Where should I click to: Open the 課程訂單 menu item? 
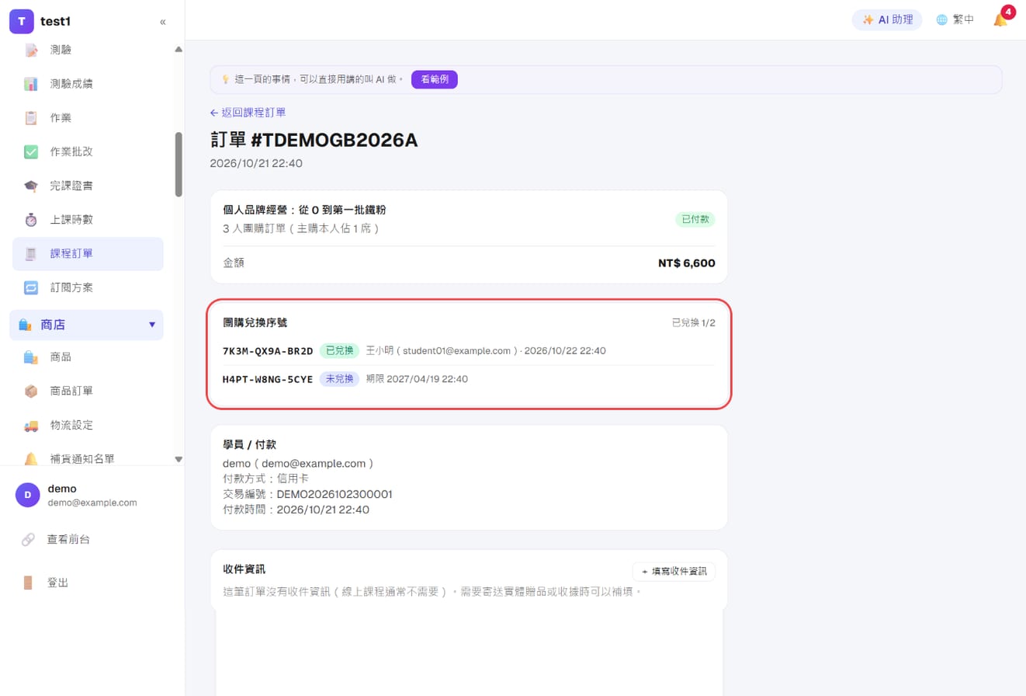pyautogui.click(x=88, y=254)
